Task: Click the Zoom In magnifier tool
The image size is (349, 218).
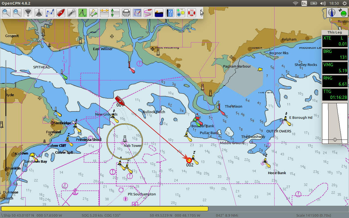Action: click(x=6, y=13)
